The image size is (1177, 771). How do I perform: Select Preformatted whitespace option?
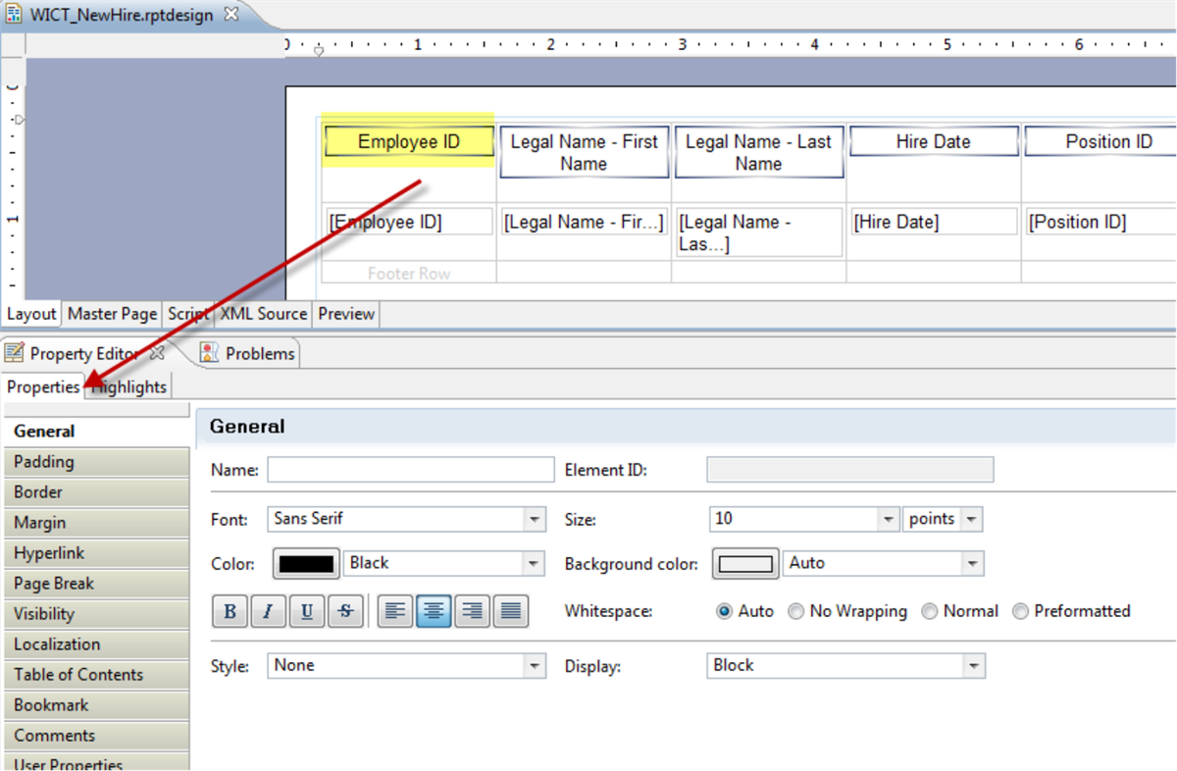(1021, 611)
